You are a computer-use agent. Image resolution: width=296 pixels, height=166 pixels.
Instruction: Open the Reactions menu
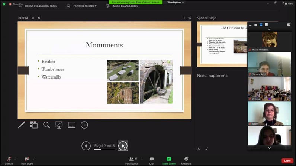186,161
